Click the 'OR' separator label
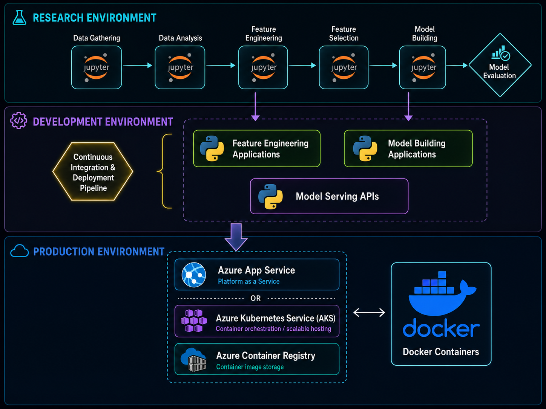The height and width of the screenshot is (409, 546). click(x=256, y=298)
